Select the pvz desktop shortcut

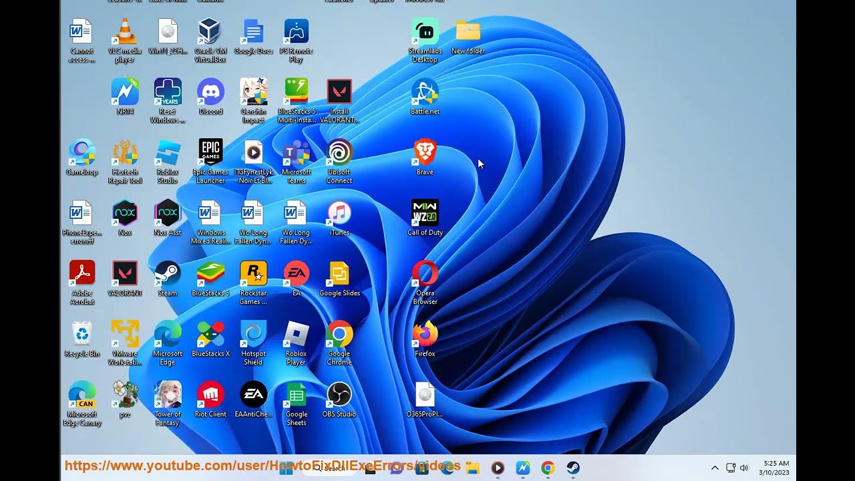click(125, 400)
